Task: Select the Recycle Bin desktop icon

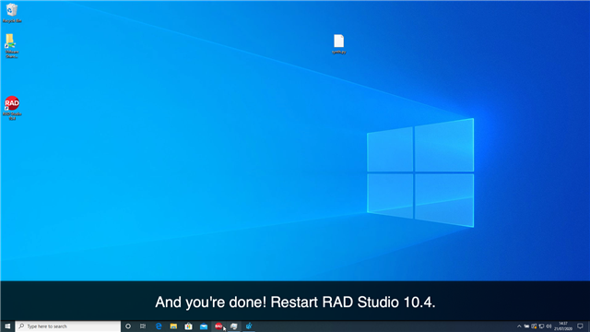Action: point(12,13)
